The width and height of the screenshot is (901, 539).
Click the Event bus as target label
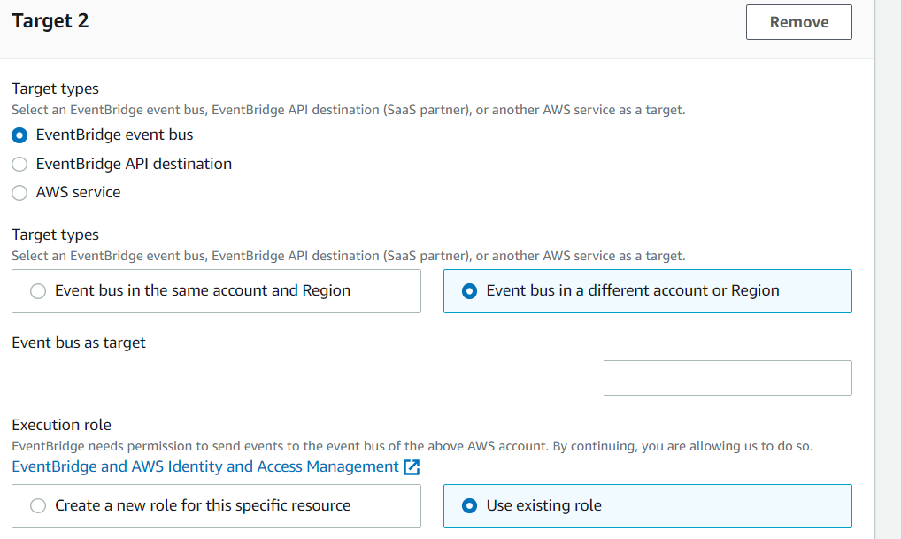[79, 343]
